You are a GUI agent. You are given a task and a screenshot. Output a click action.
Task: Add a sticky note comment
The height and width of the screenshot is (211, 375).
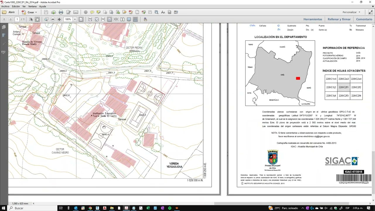(x=92, y=12)
